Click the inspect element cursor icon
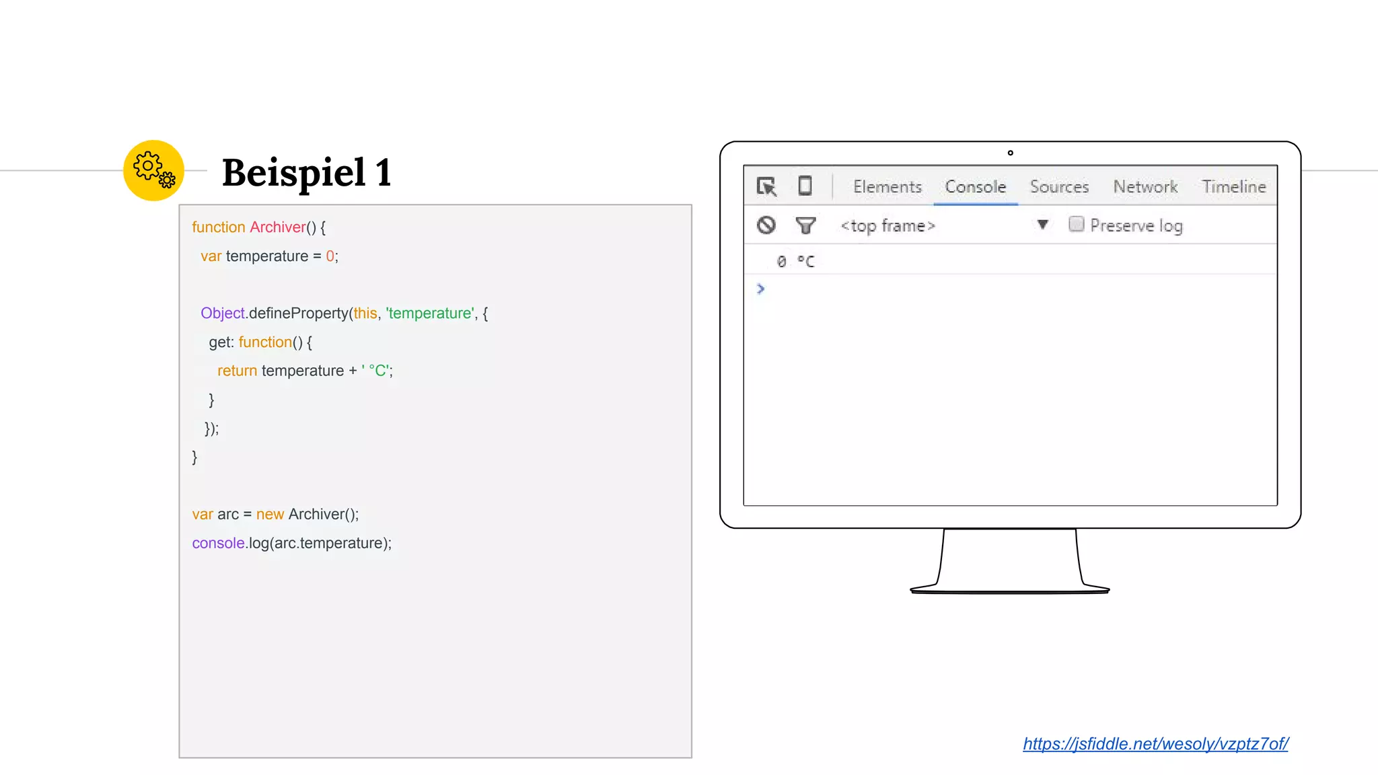1378x775 pixels. coord(766,186)
